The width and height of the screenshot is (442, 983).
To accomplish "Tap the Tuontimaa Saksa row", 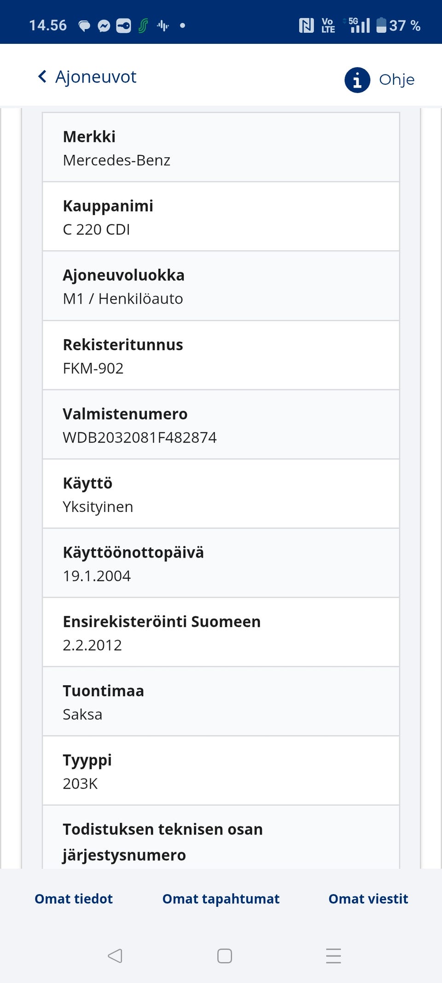I will pyautogui.click(x=221, y=701).
